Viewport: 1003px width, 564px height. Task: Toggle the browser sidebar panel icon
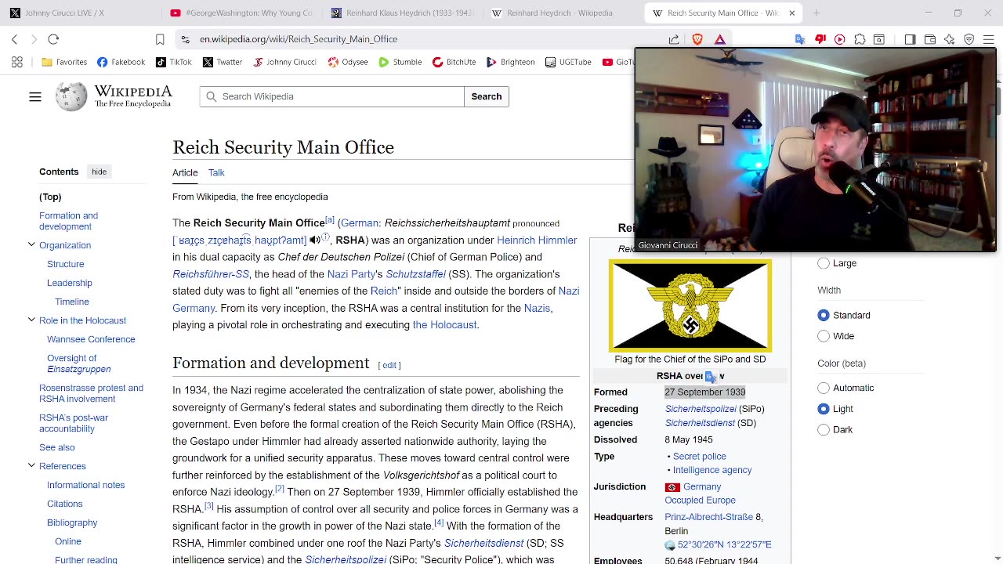pyautogui.click(x=910, y=39)
